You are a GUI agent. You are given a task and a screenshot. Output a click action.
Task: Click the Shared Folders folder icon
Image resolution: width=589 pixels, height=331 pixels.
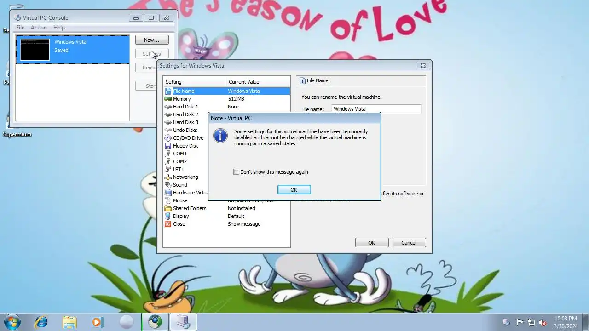(x=168, y=208)
